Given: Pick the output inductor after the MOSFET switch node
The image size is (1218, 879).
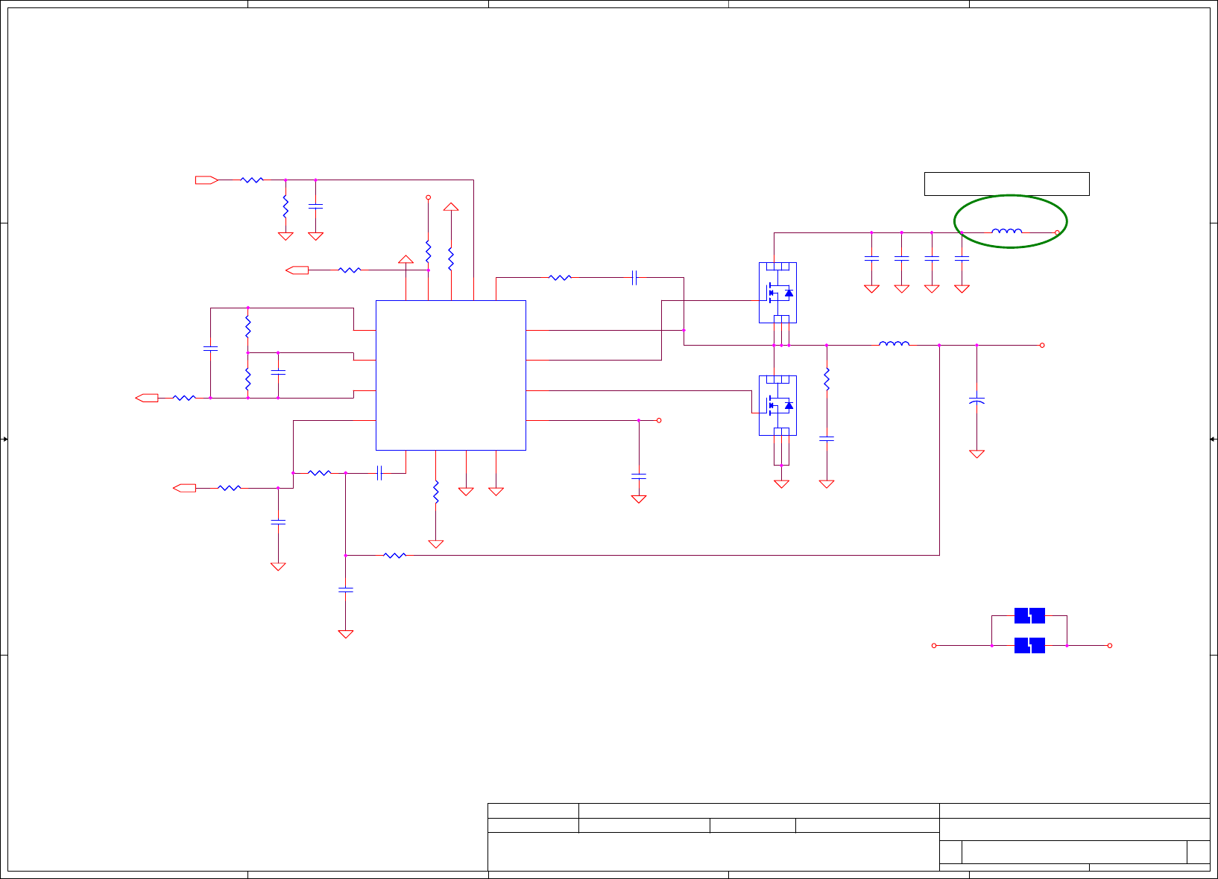Looking at the screenshot, I should pyautogui.click(x=894, y=343).
